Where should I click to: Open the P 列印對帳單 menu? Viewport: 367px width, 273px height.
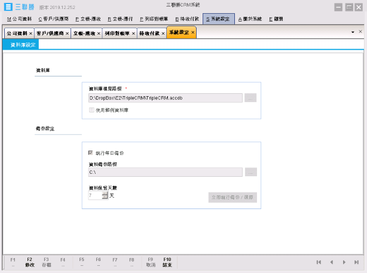tap(154, 19)
